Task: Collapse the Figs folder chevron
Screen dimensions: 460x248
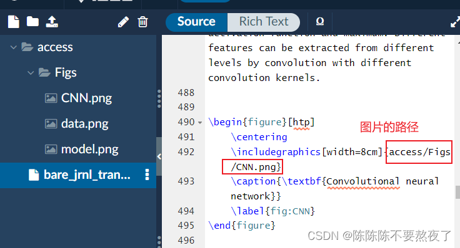Action: coord(31,72)
